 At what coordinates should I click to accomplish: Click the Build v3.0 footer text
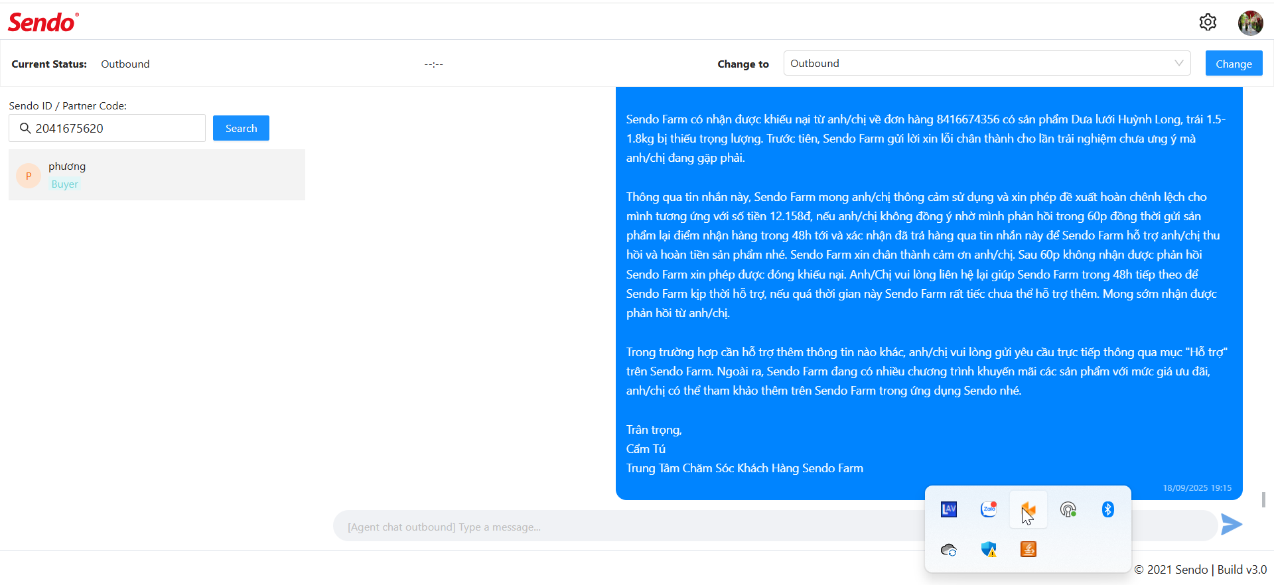(x=1242, y=569)
